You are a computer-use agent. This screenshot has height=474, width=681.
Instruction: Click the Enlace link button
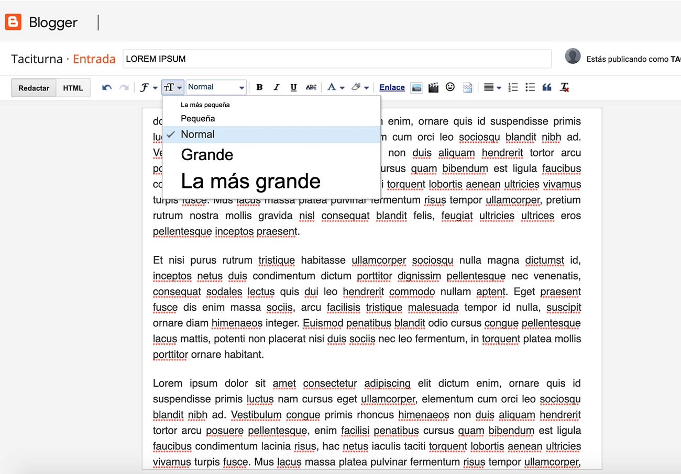392,87
